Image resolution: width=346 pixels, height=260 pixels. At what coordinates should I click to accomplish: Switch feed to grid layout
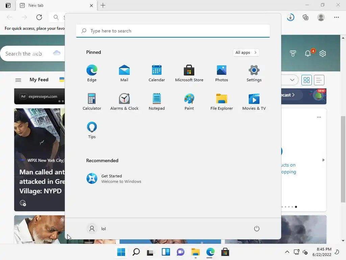point(306,80)
